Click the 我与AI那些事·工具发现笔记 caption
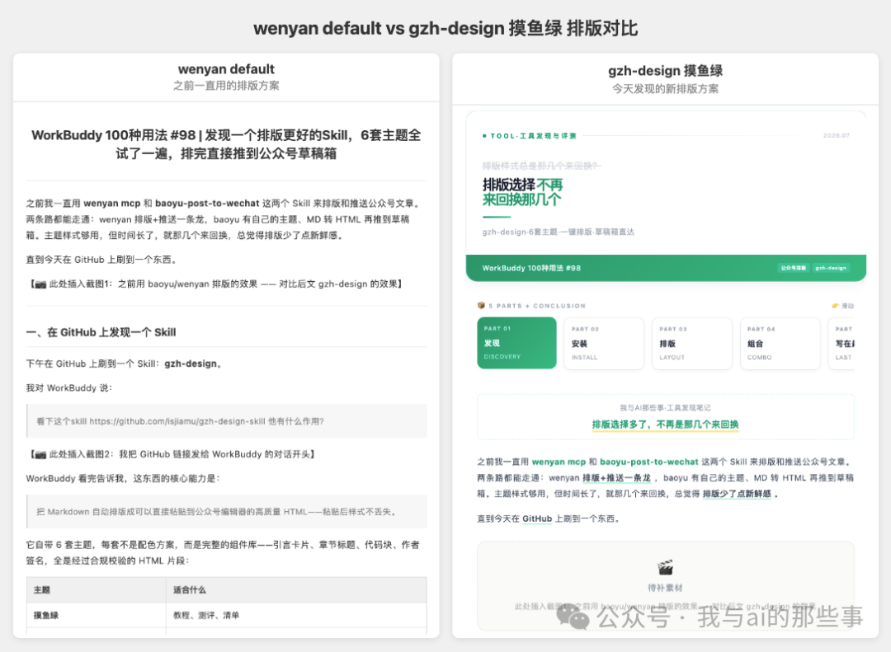This screenshot has width=891, height=652. 666,408
